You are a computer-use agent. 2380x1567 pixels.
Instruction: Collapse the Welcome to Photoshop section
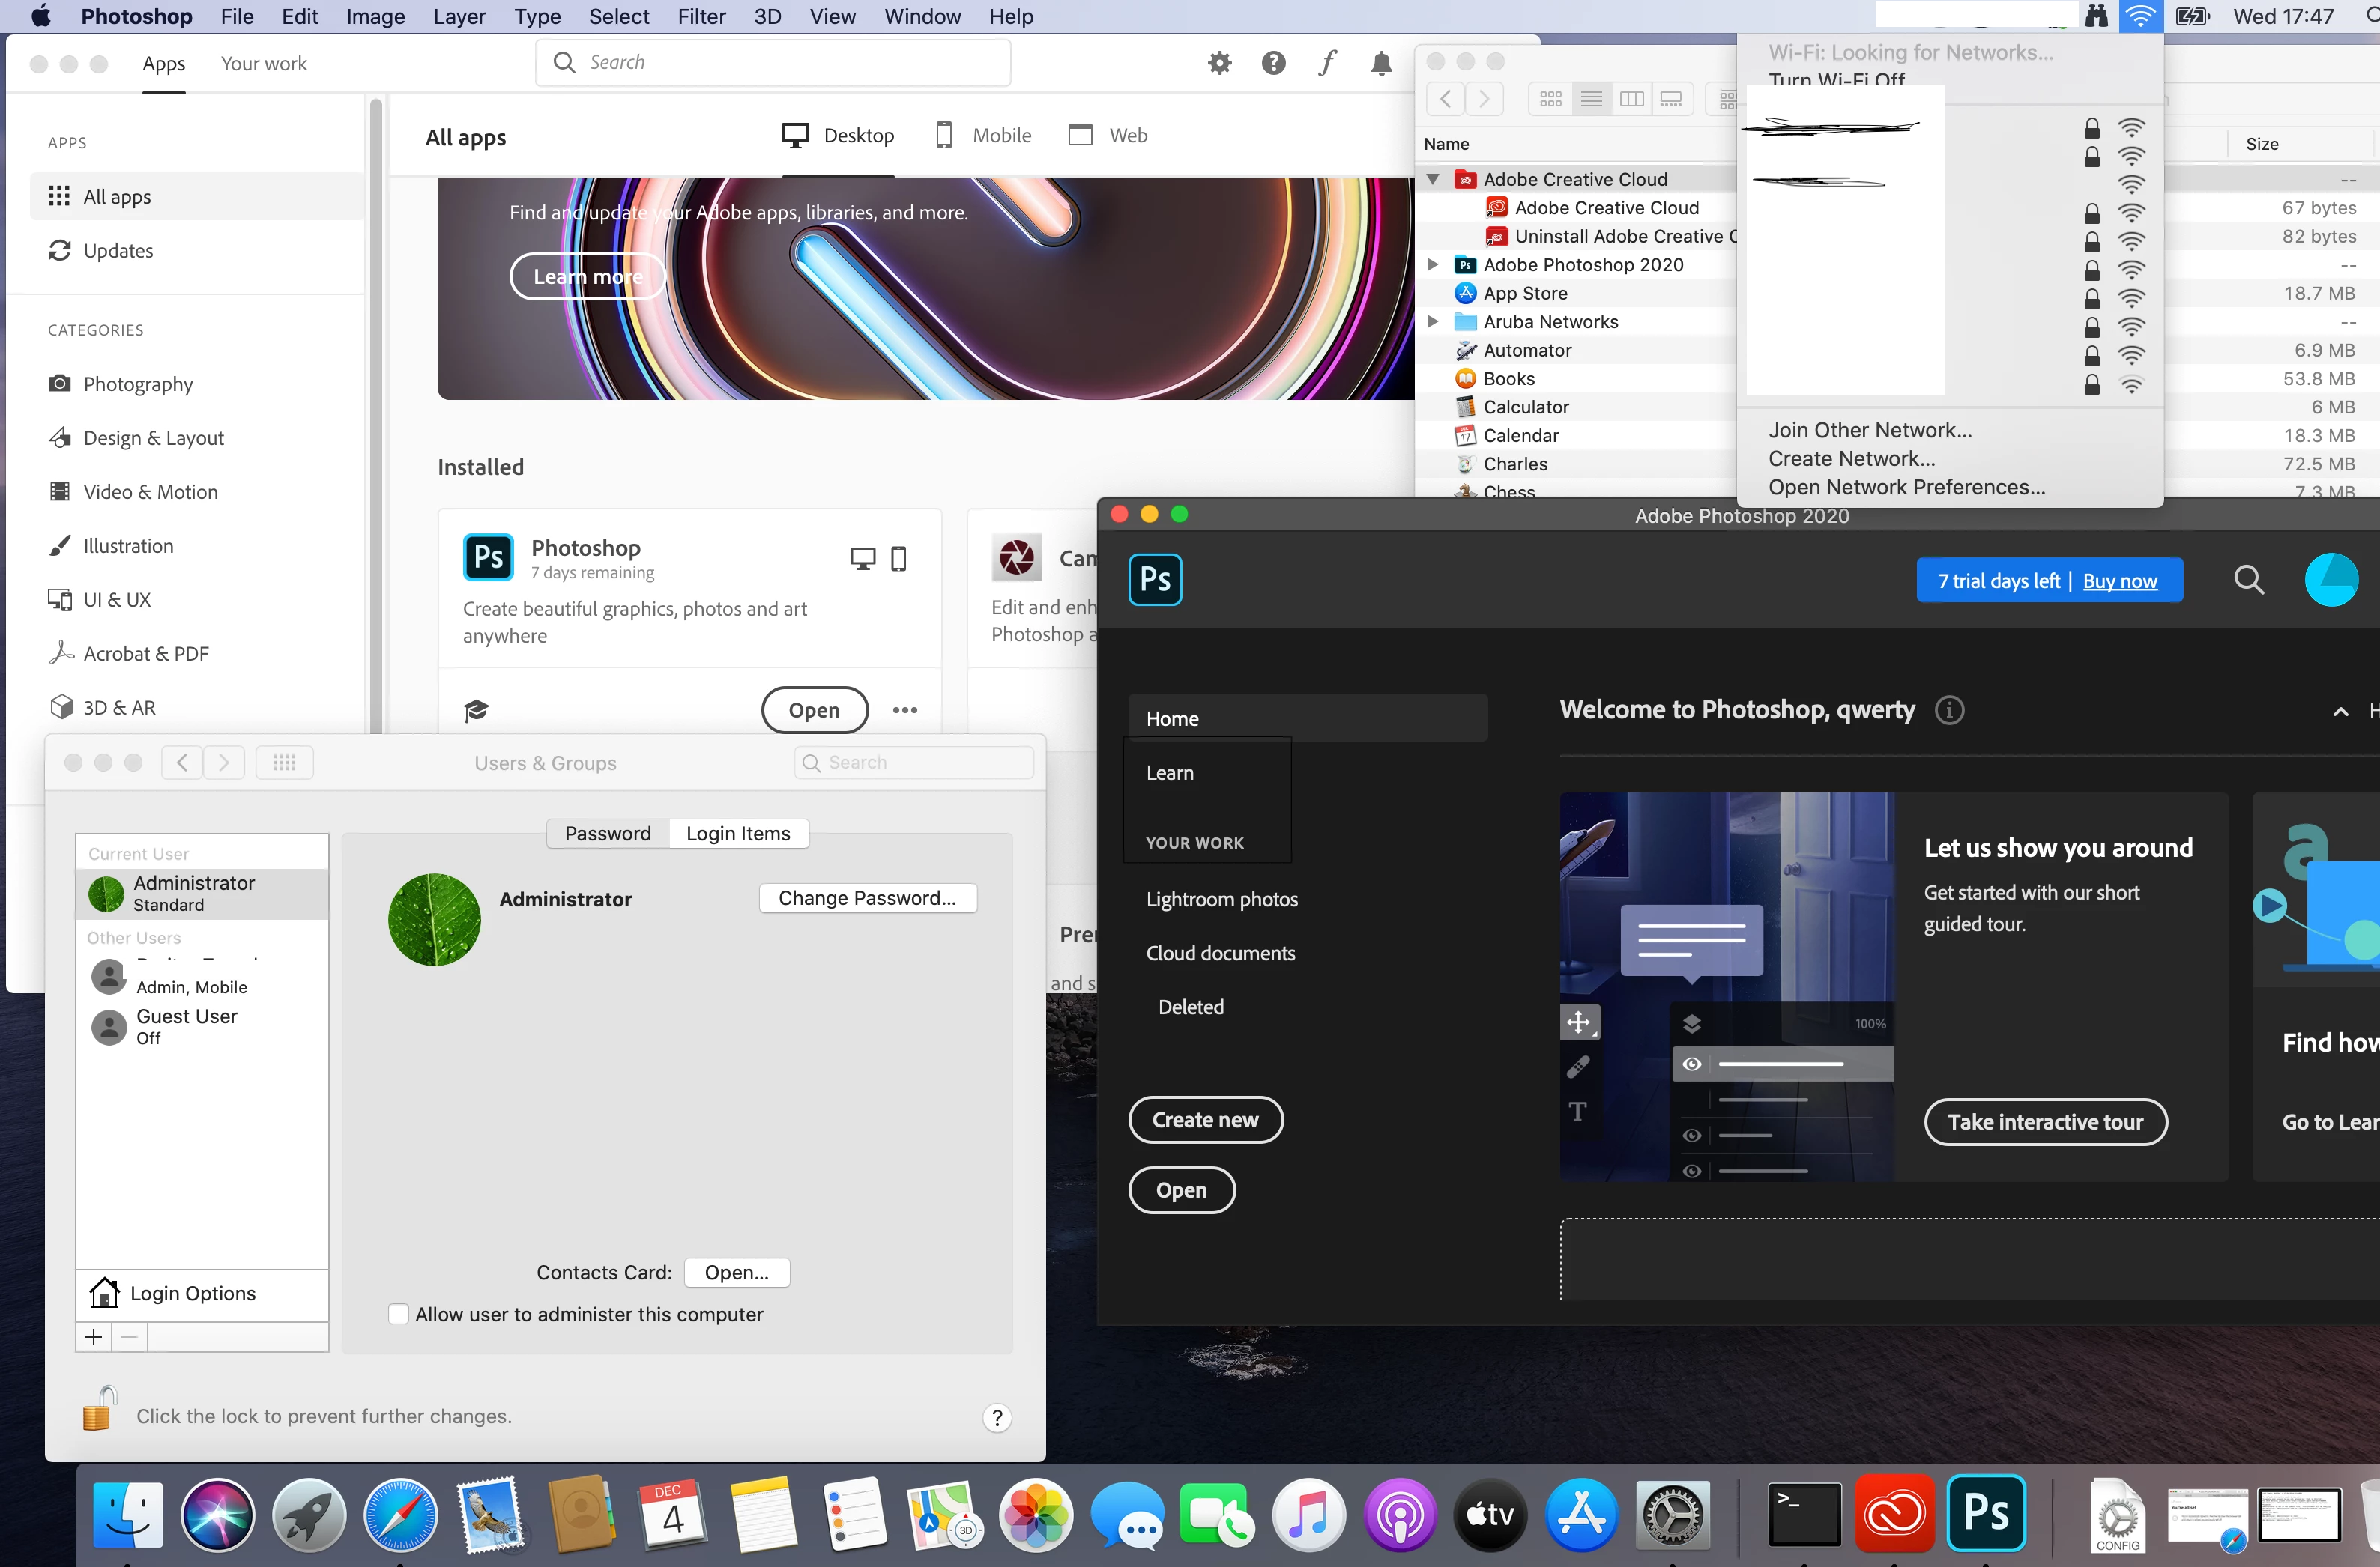[2340, 712]
